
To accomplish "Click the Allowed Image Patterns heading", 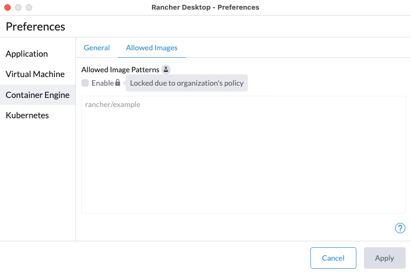I will pos(120,70).
